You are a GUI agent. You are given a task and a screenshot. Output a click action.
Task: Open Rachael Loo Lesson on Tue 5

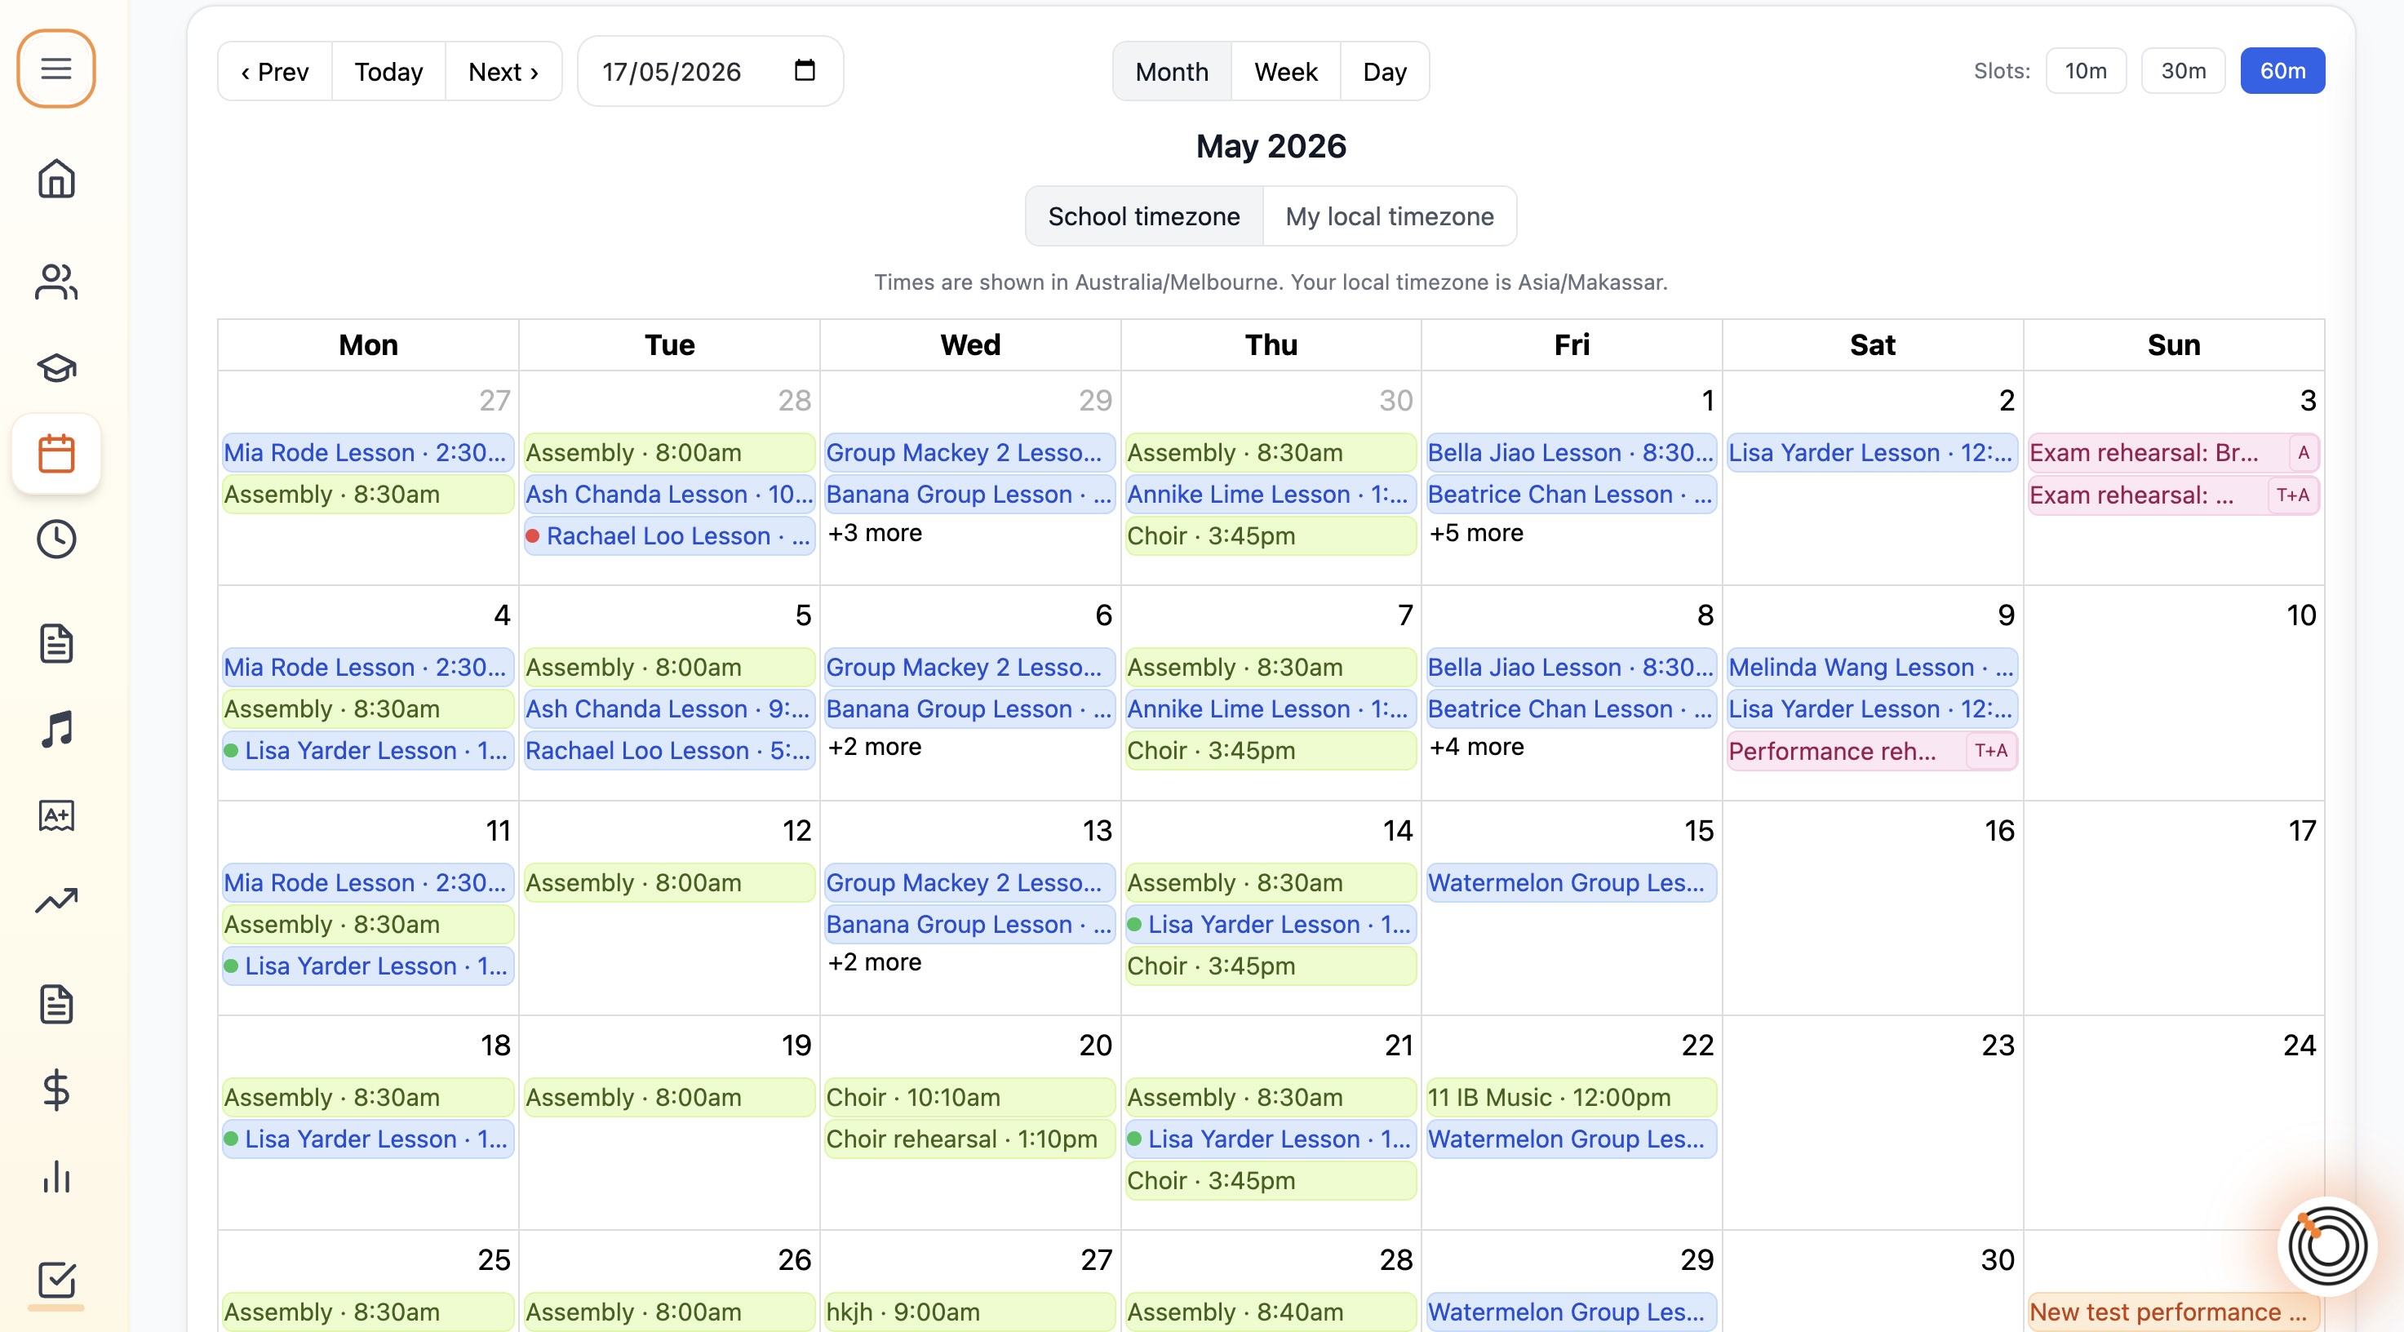click(669, 752)
